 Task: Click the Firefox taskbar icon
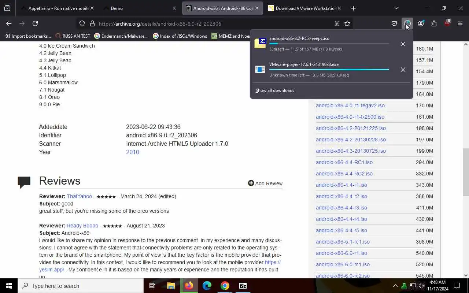click(x=189, y=286)
